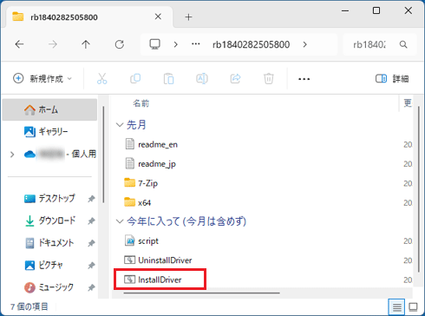Image resolution: width=425 pixels, height=316 pixels.
Task: Open デスクトップ in the sidebar
Action: pyautogui.click(x=49, y=199)
